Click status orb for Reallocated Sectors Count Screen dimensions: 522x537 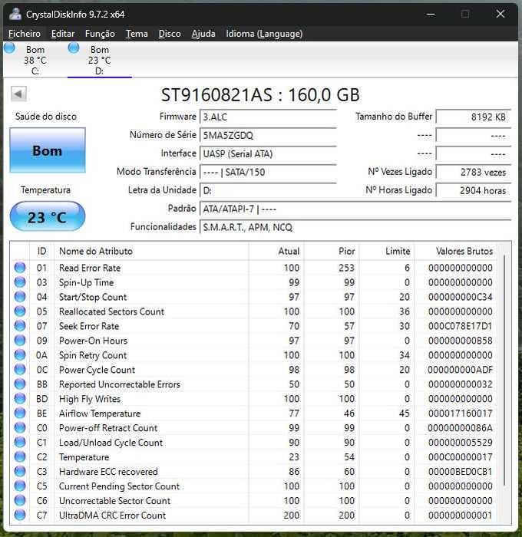click(x=20, y=311)
